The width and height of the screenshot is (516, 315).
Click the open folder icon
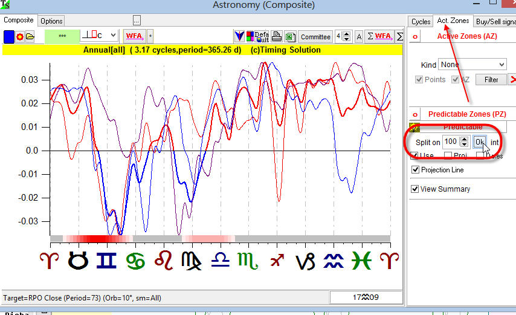30,36
